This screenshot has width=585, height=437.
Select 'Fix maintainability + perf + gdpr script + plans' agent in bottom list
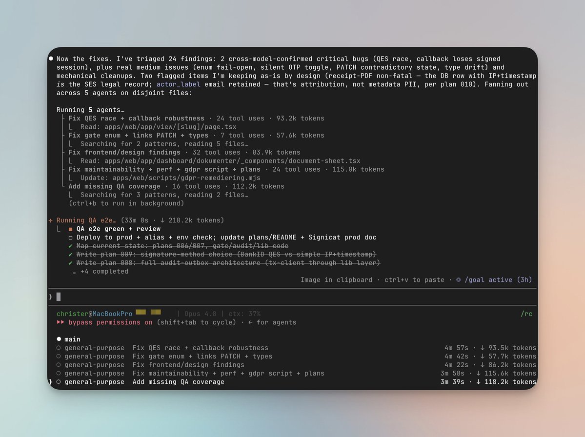point(296,374)
